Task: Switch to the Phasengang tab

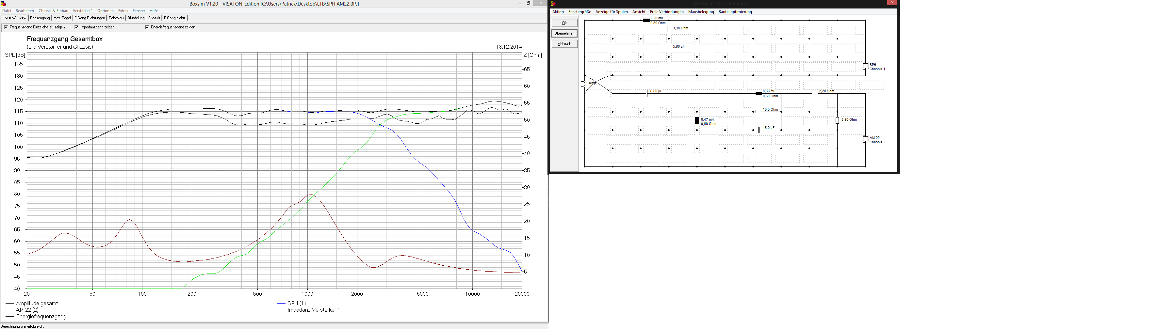Action: (40, 18)
